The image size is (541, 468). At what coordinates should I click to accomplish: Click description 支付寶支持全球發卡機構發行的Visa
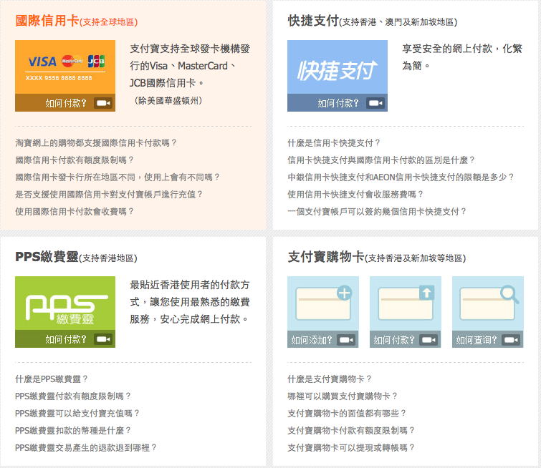point(190,66)
